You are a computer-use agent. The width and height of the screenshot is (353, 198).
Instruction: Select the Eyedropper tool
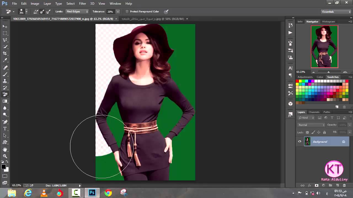pyautogui.click(x=5, y=60)
